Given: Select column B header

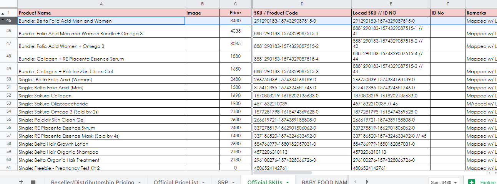Looking at the screenshot, I should (203, 4).
